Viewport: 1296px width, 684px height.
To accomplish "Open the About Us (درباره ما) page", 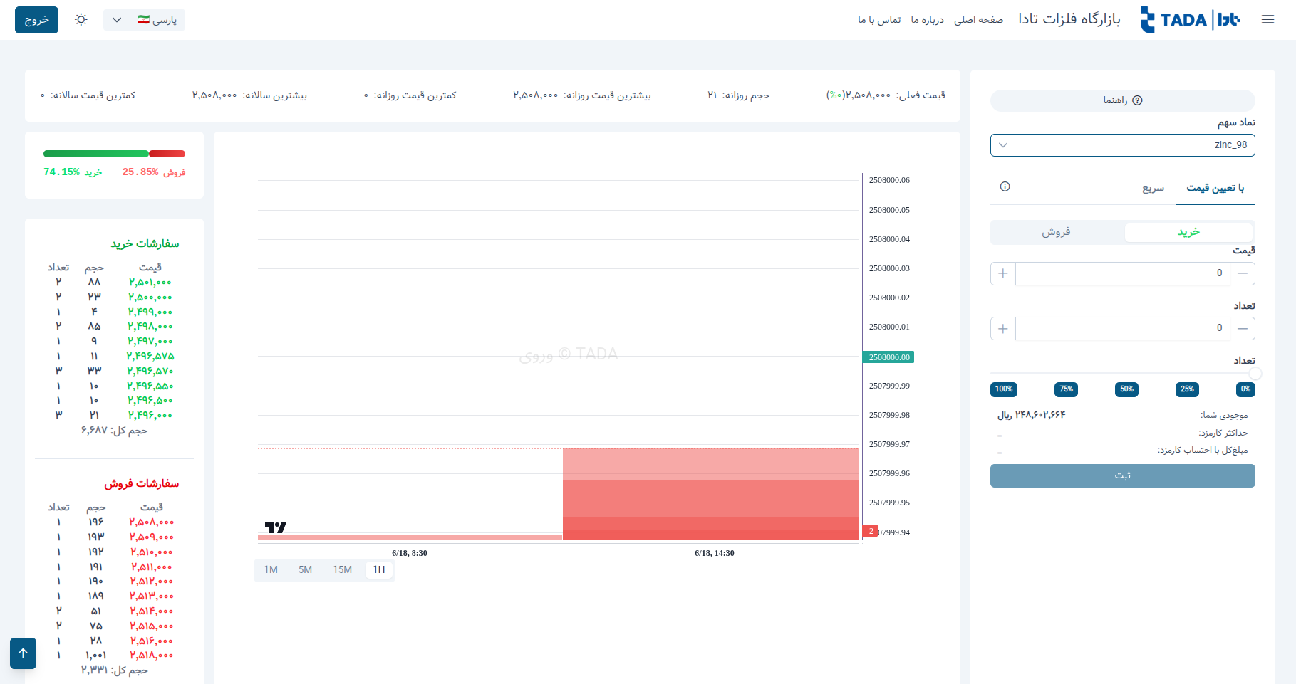I will click(927, 20).
